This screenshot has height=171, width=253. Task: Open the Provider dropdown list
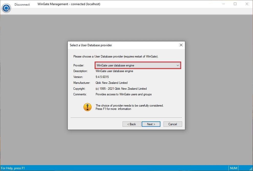click(138, 65)
